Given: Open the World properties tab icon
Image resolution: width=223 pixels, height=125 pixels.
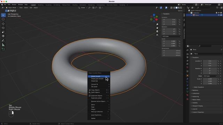Looking at the screenshot, I should click(187, 67).
